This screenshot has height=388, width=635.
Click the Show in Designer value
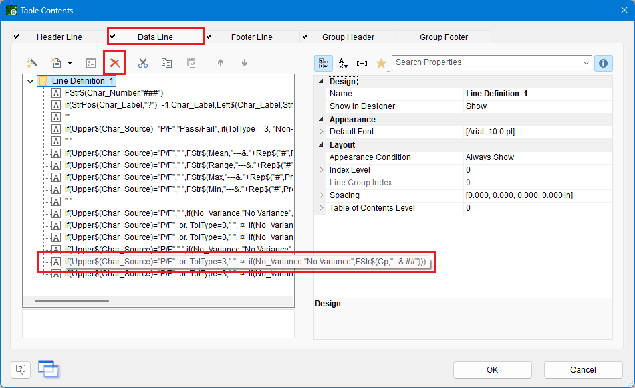tap(476, 106)
